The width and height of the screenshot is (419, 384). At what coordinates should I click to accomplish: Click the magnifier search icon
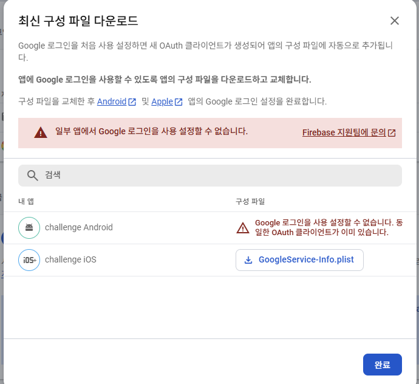click(33, 176)
